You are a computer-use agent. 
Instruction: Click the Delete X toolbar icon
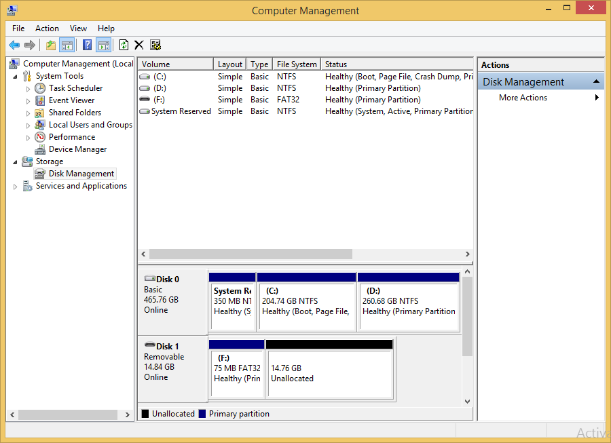click(138, 45)
